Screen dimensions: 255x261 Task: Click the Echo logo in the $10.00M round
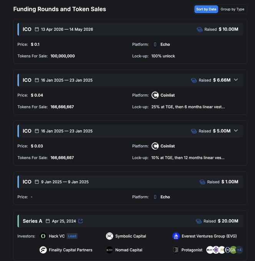click(155, 45)
